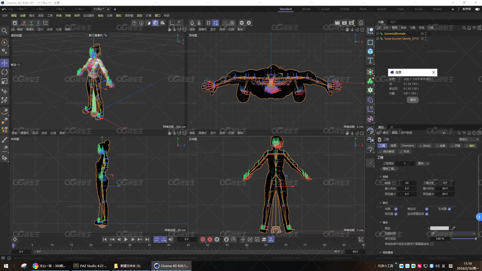The width and height of the screenshot is (482, 271).
Task: Select the Scale tool in left toolbar
Action: pos(5,81)
